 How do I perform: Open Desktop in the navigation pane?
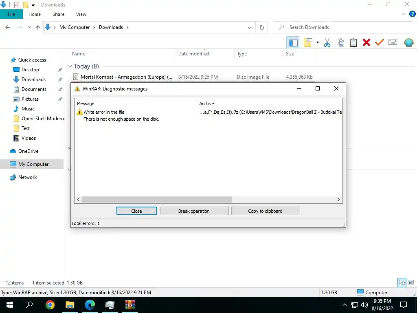(x=30, y=70)
